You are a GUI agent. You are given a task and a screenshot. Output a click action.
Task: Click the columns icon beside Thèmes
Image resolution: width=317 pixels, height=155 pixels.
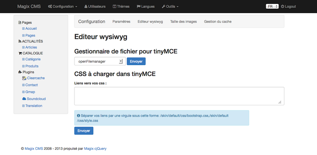[x=115, y=6]
